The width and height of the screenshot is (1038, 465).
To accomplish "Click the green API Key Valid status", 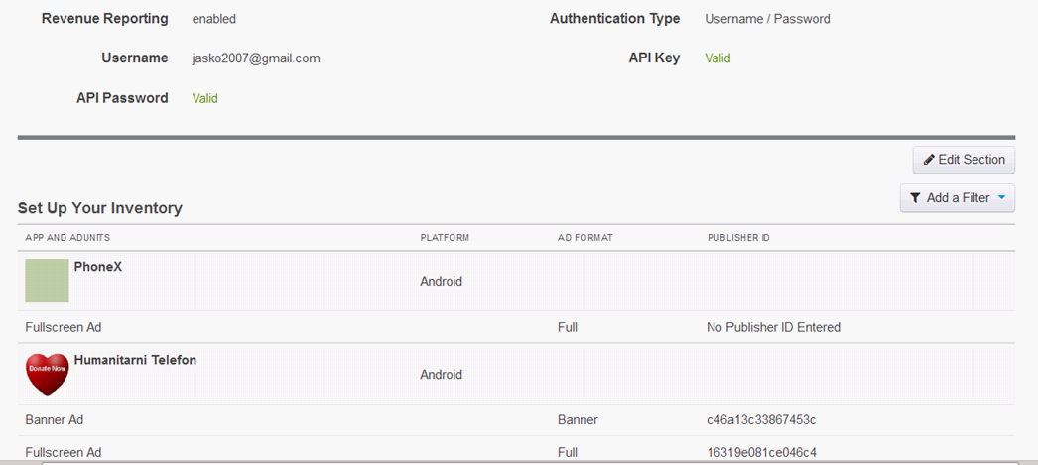I will pyautogui.click(x=717, y=58).
